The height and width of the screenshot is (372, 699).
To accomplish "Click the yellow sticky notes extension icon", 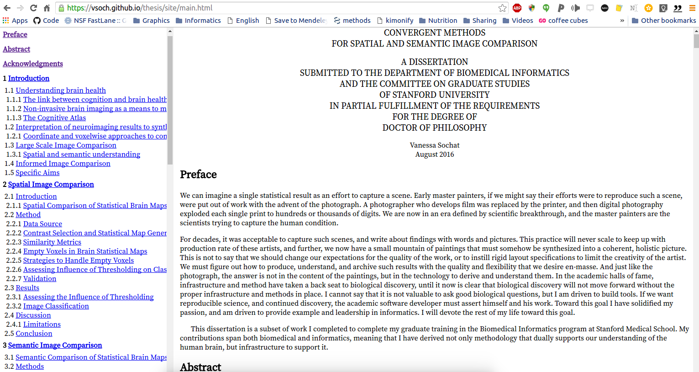I will pos(619,8).
